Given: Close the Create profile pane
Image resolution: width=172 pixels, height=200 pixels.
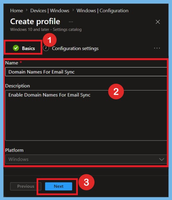Looking at the screenshot, I should [158, 22].
